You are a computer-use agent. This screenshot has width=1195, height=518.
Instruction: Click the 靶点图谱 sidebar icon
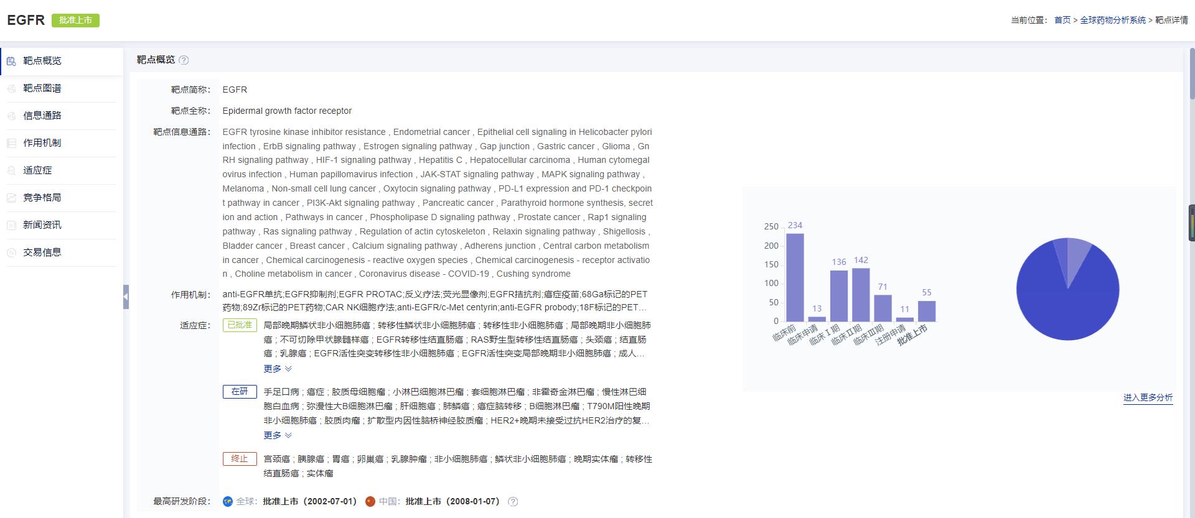tap(11, 88)
